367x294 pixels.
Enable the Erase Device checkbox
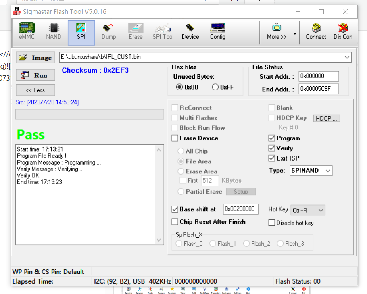[x=175, y=138]
